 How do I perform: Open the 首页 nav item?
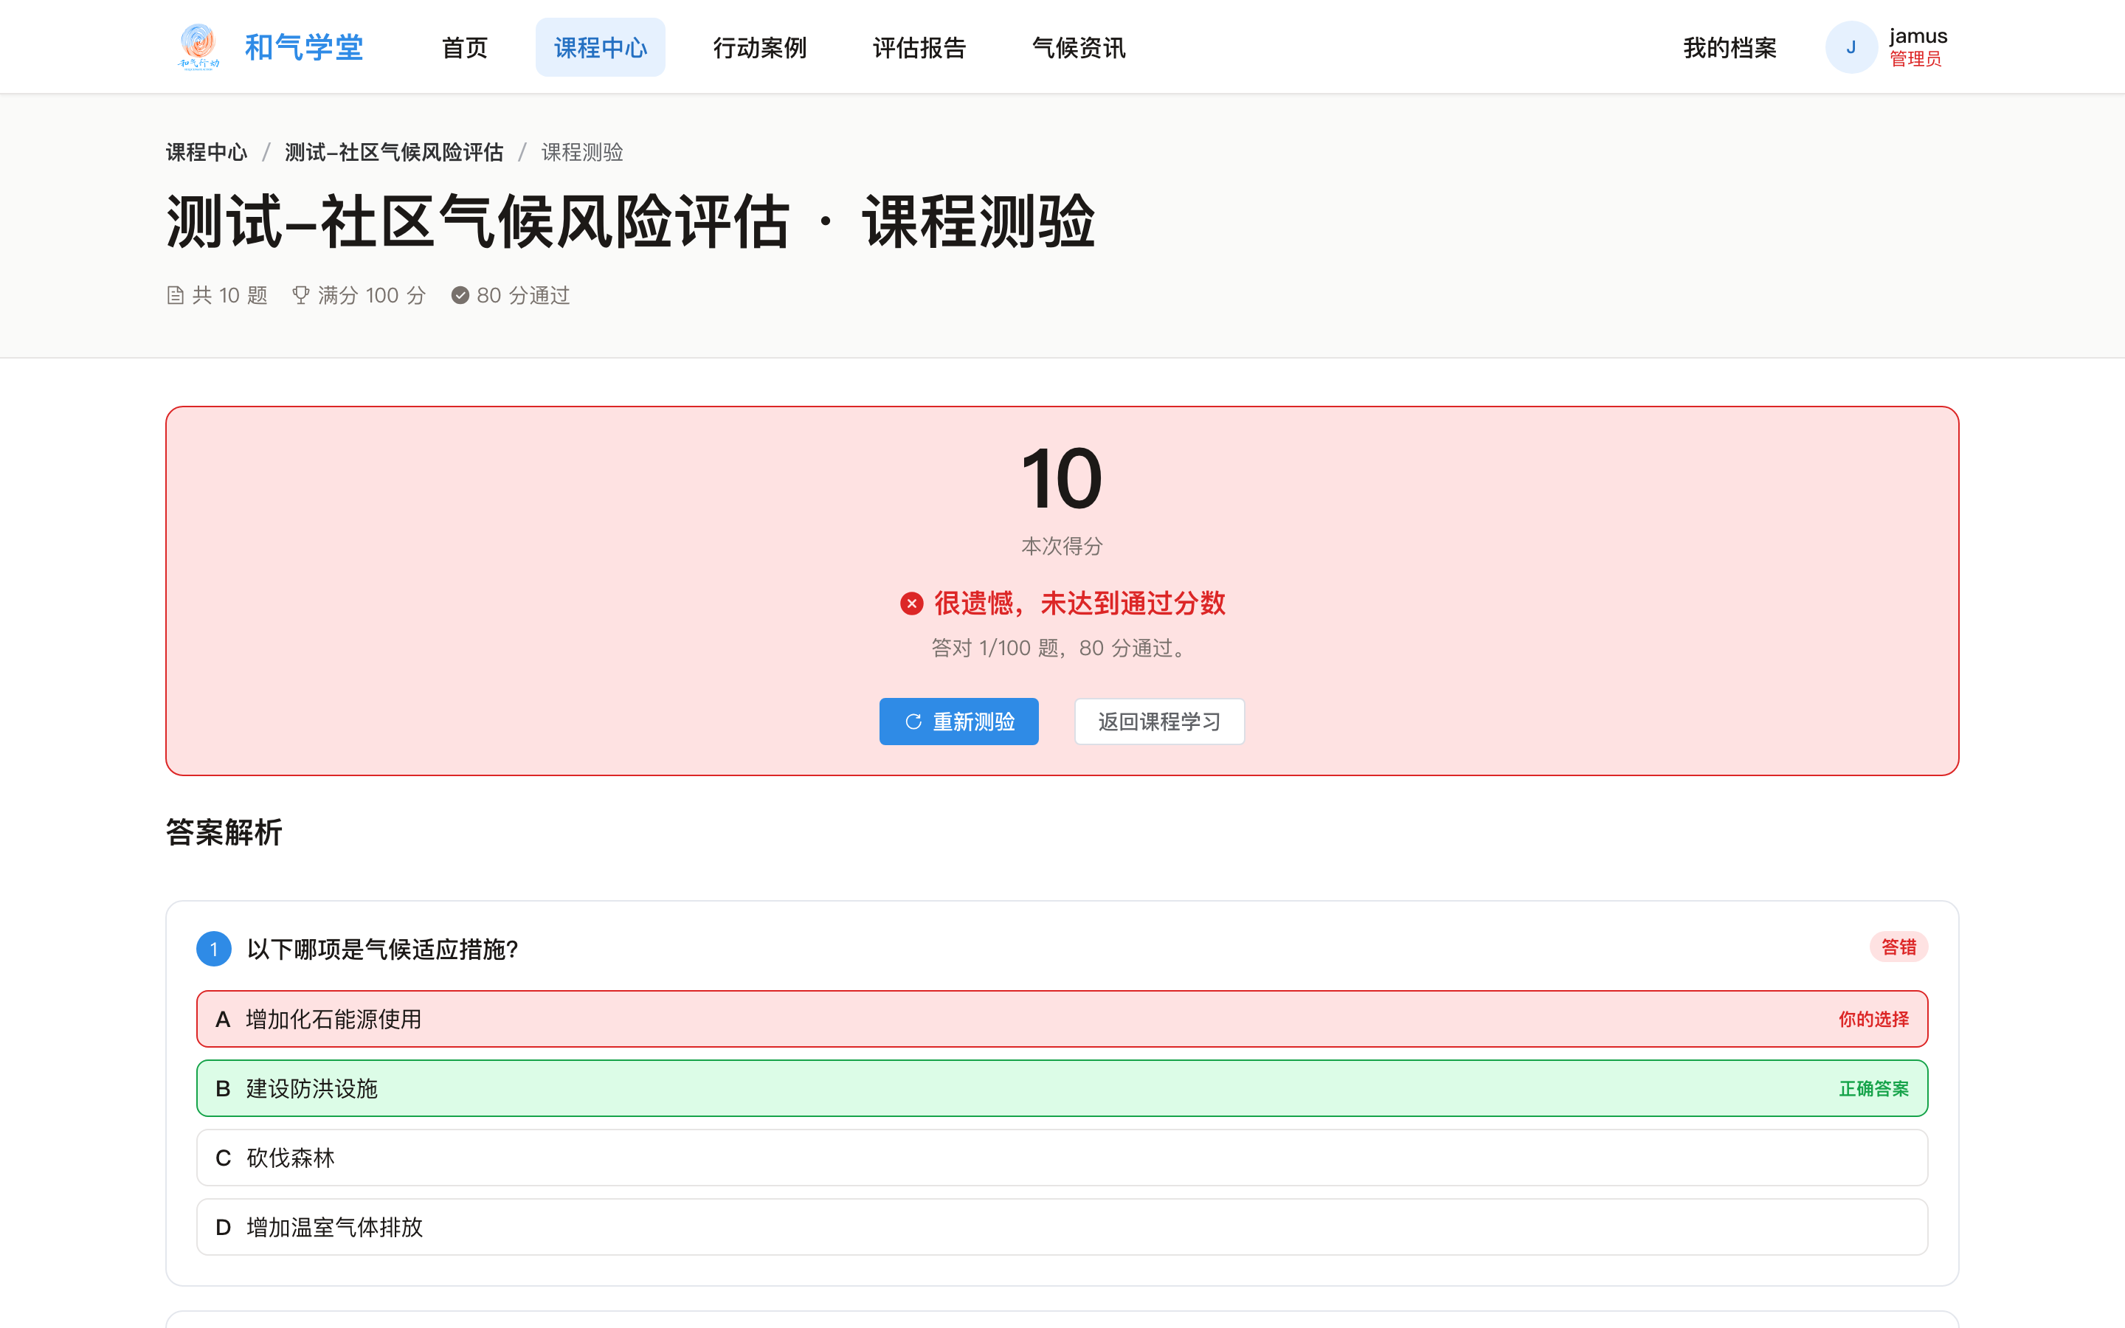(x=465, y=47)
